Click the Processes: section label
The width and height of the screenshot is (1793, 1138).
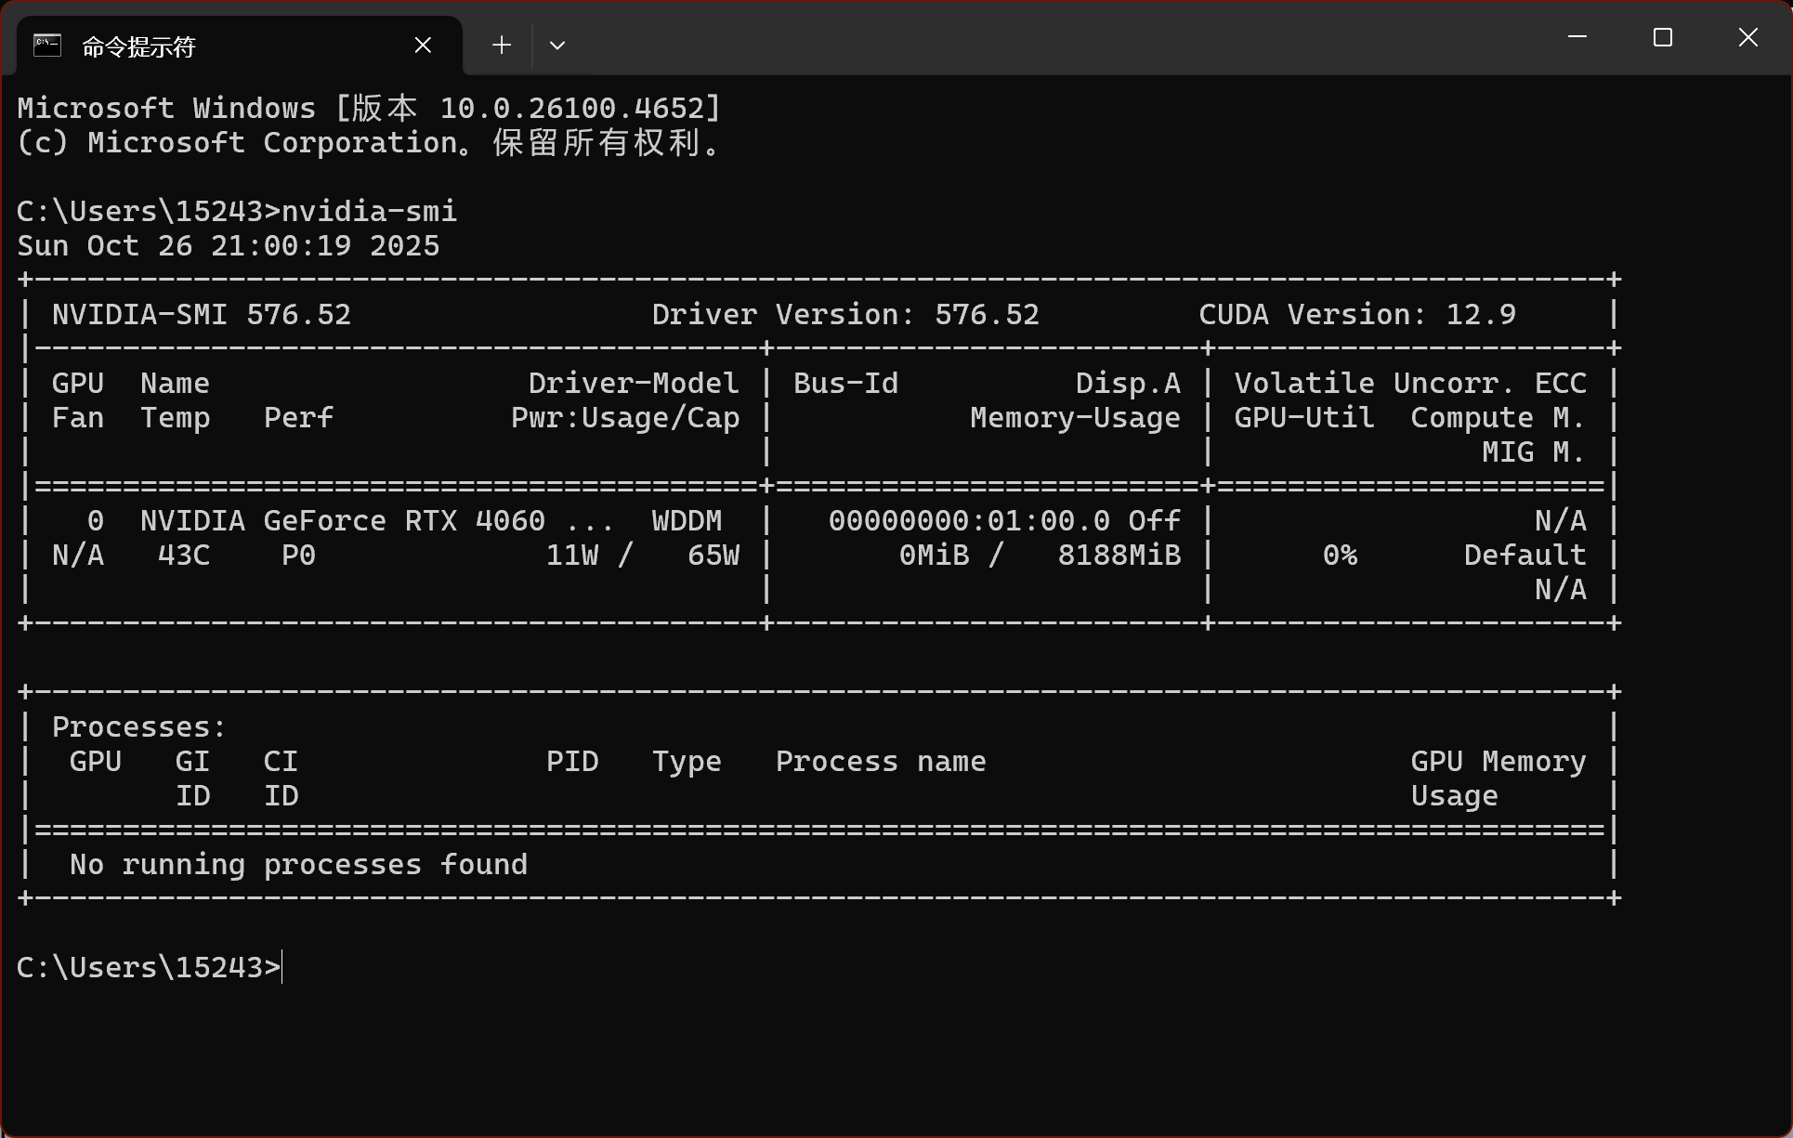point(139,727)
